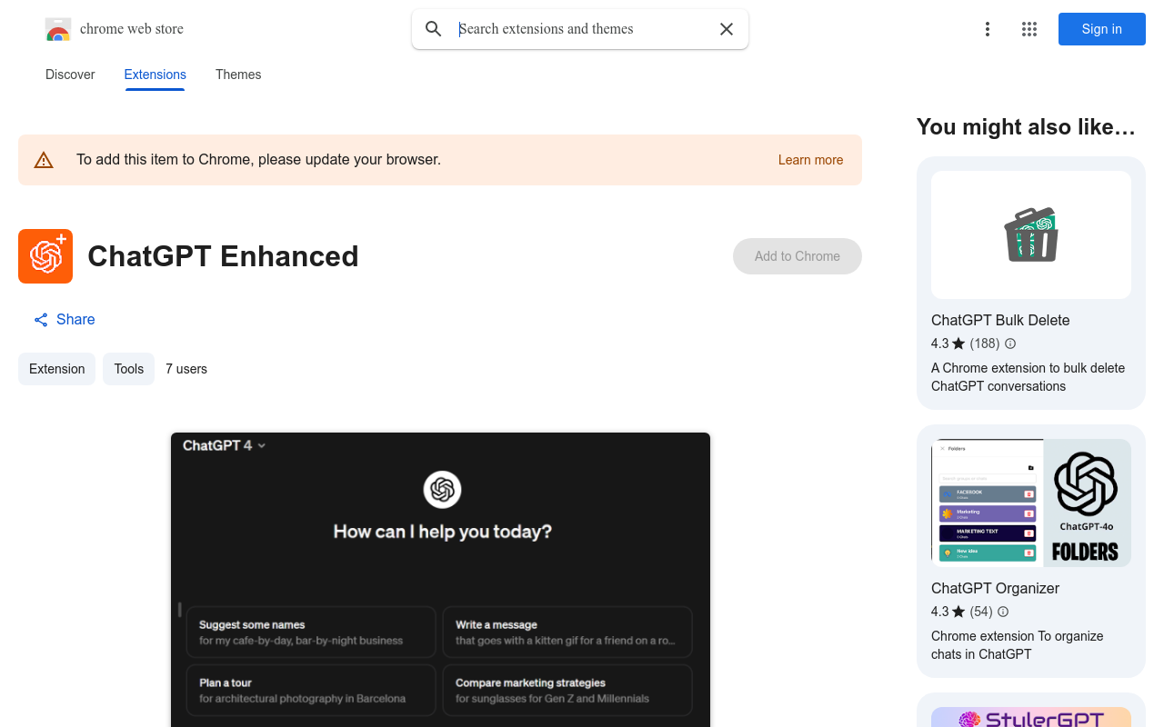Switch to the Discover tab
The image size is (1164, 727).
point(70,75)
